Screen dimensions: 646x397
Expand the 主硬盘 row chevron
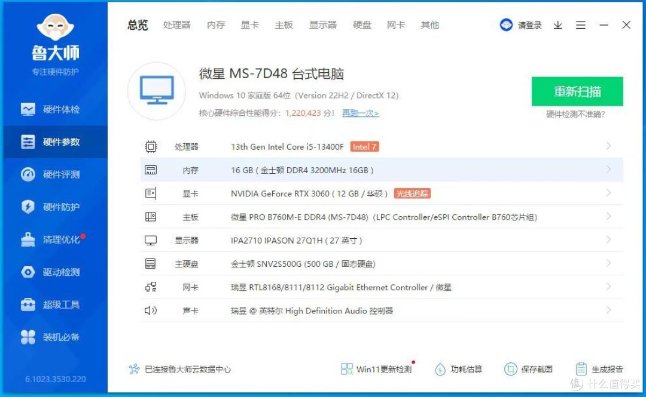[x=608, y=263]
